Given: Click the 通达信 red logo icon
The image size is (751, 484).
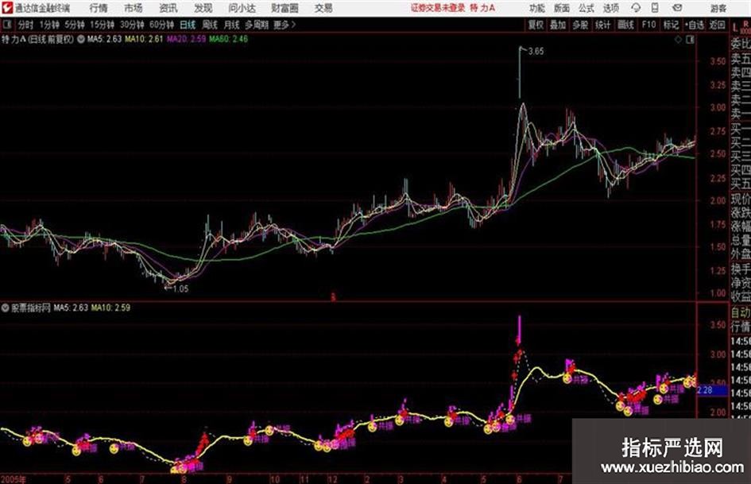Looking at the screenshot, I should pos(6,8).
